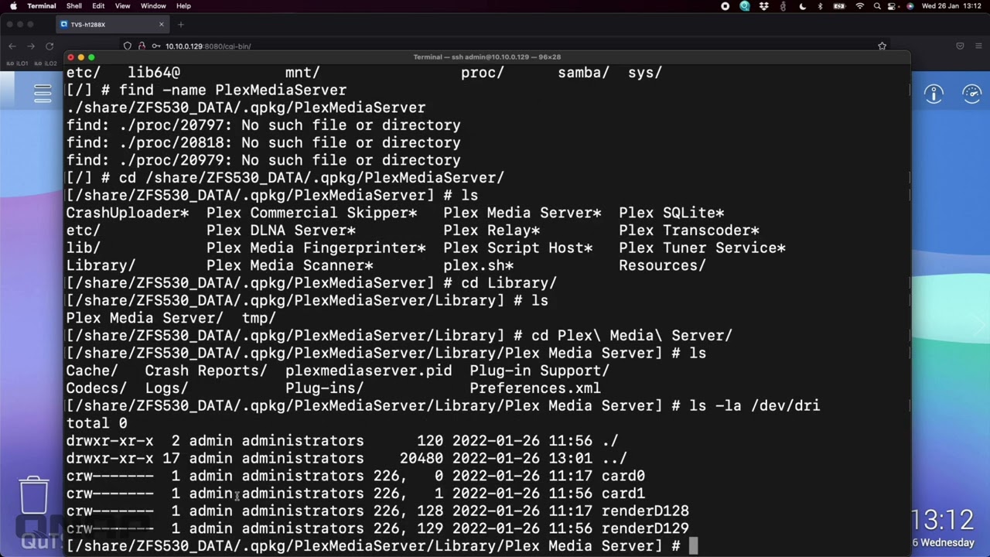990x557 pixels.
Task: Click the Plug-in Support/ directory entry
Action: coord(540,371)
